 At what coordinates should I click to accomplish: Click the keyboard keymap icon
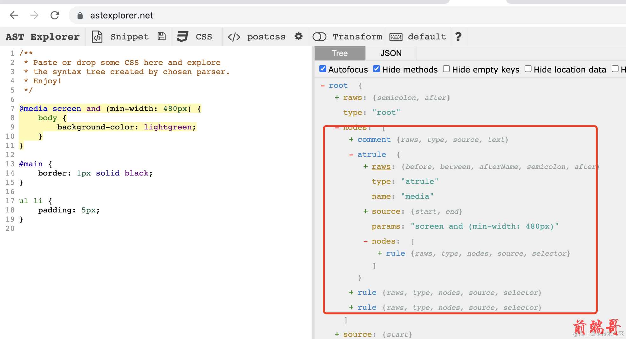point(396,37)
